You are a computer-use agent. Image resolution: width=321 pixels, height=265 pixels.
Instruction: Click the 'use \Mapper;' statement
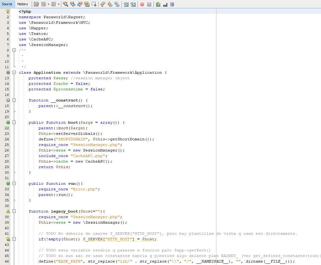pyautogui.click(x=33, y=28)
